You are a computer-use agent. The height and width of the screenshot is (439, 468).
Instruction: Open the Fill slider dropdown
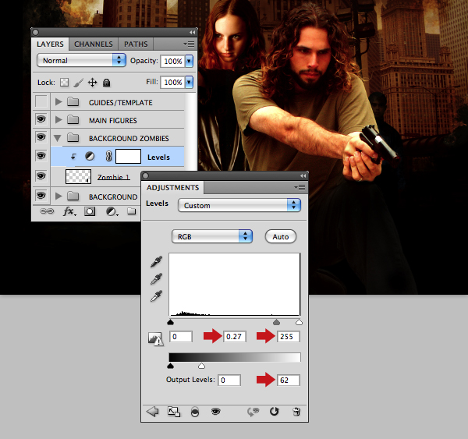190,82
